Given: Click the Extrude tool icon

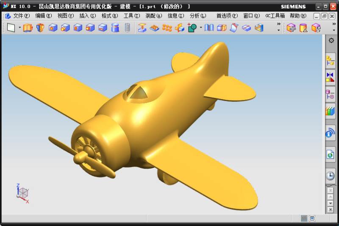Looking at the screenshot, I should point(28,28).
